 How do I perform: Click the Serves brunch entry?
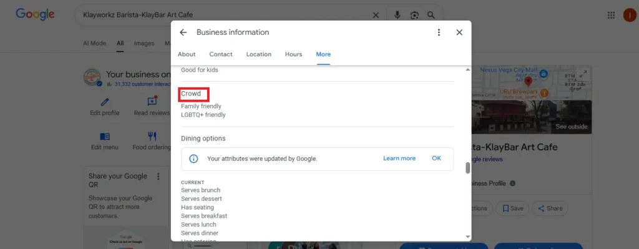tap(201, 190)
